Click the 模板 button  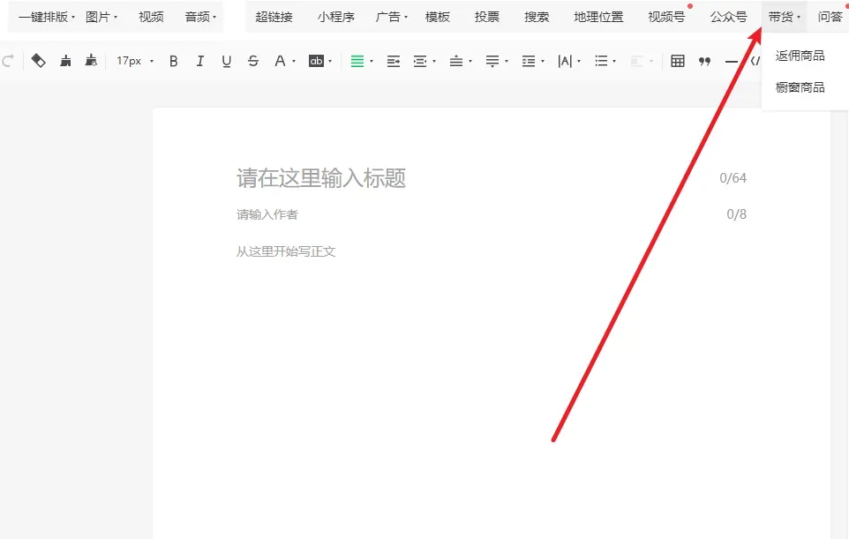(x=438, y=18)
